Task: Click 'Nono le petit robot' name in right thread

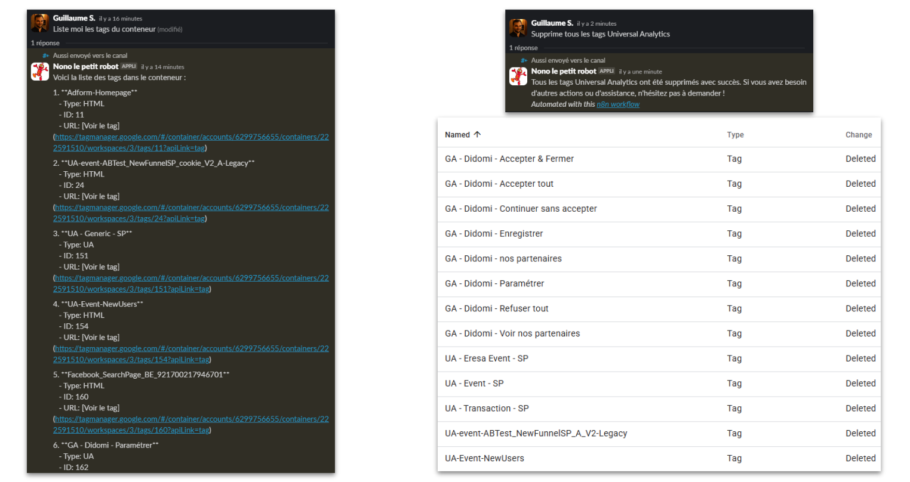Action: click(x=564, y=71)
